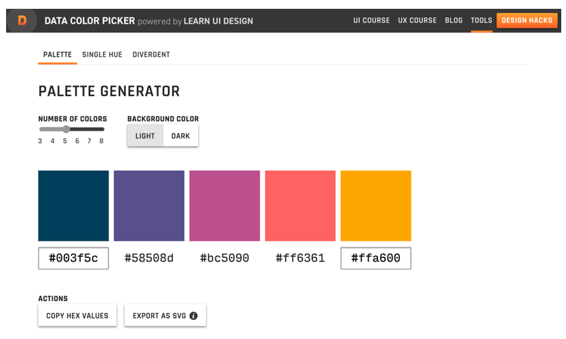566x339 pixels.
Task: Go to the Blog page
Action: (x=453, y=20)
